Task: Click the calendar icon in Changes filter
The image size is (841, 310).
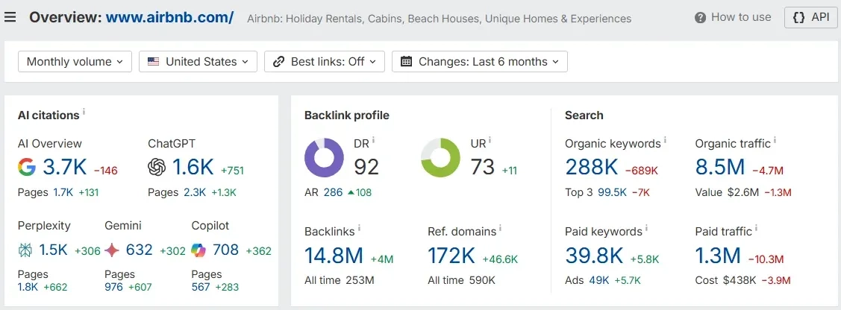Action: click(x=407, y=62)
